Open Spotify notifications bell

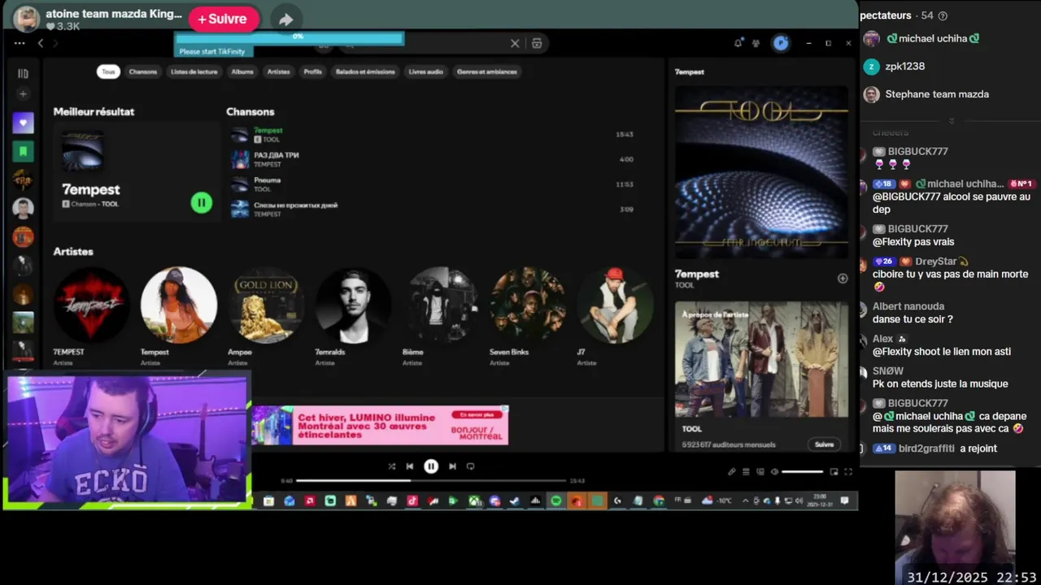tap(738, 43)
